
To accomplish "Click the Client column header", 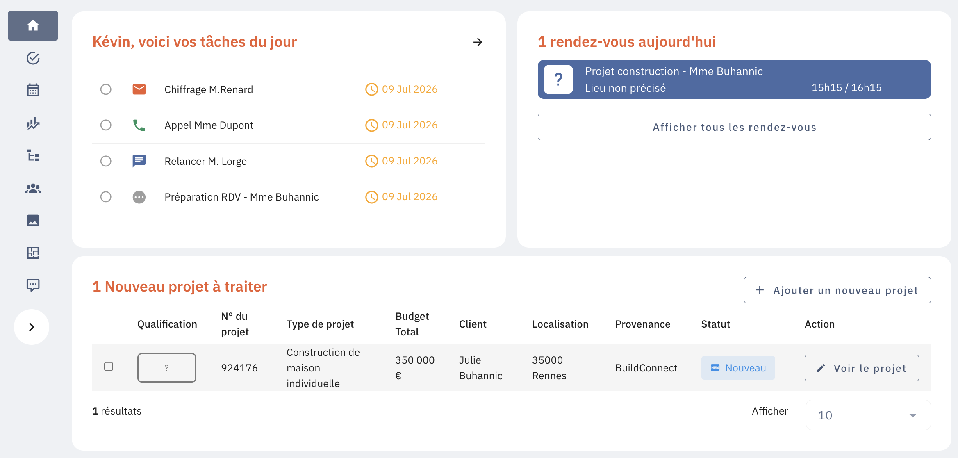I will [473, 324].
